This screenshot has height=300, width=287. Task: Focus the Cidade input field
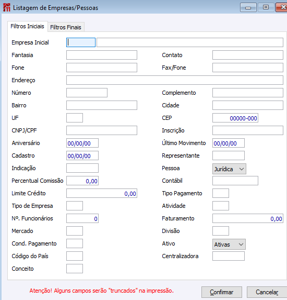coord(248,105)
